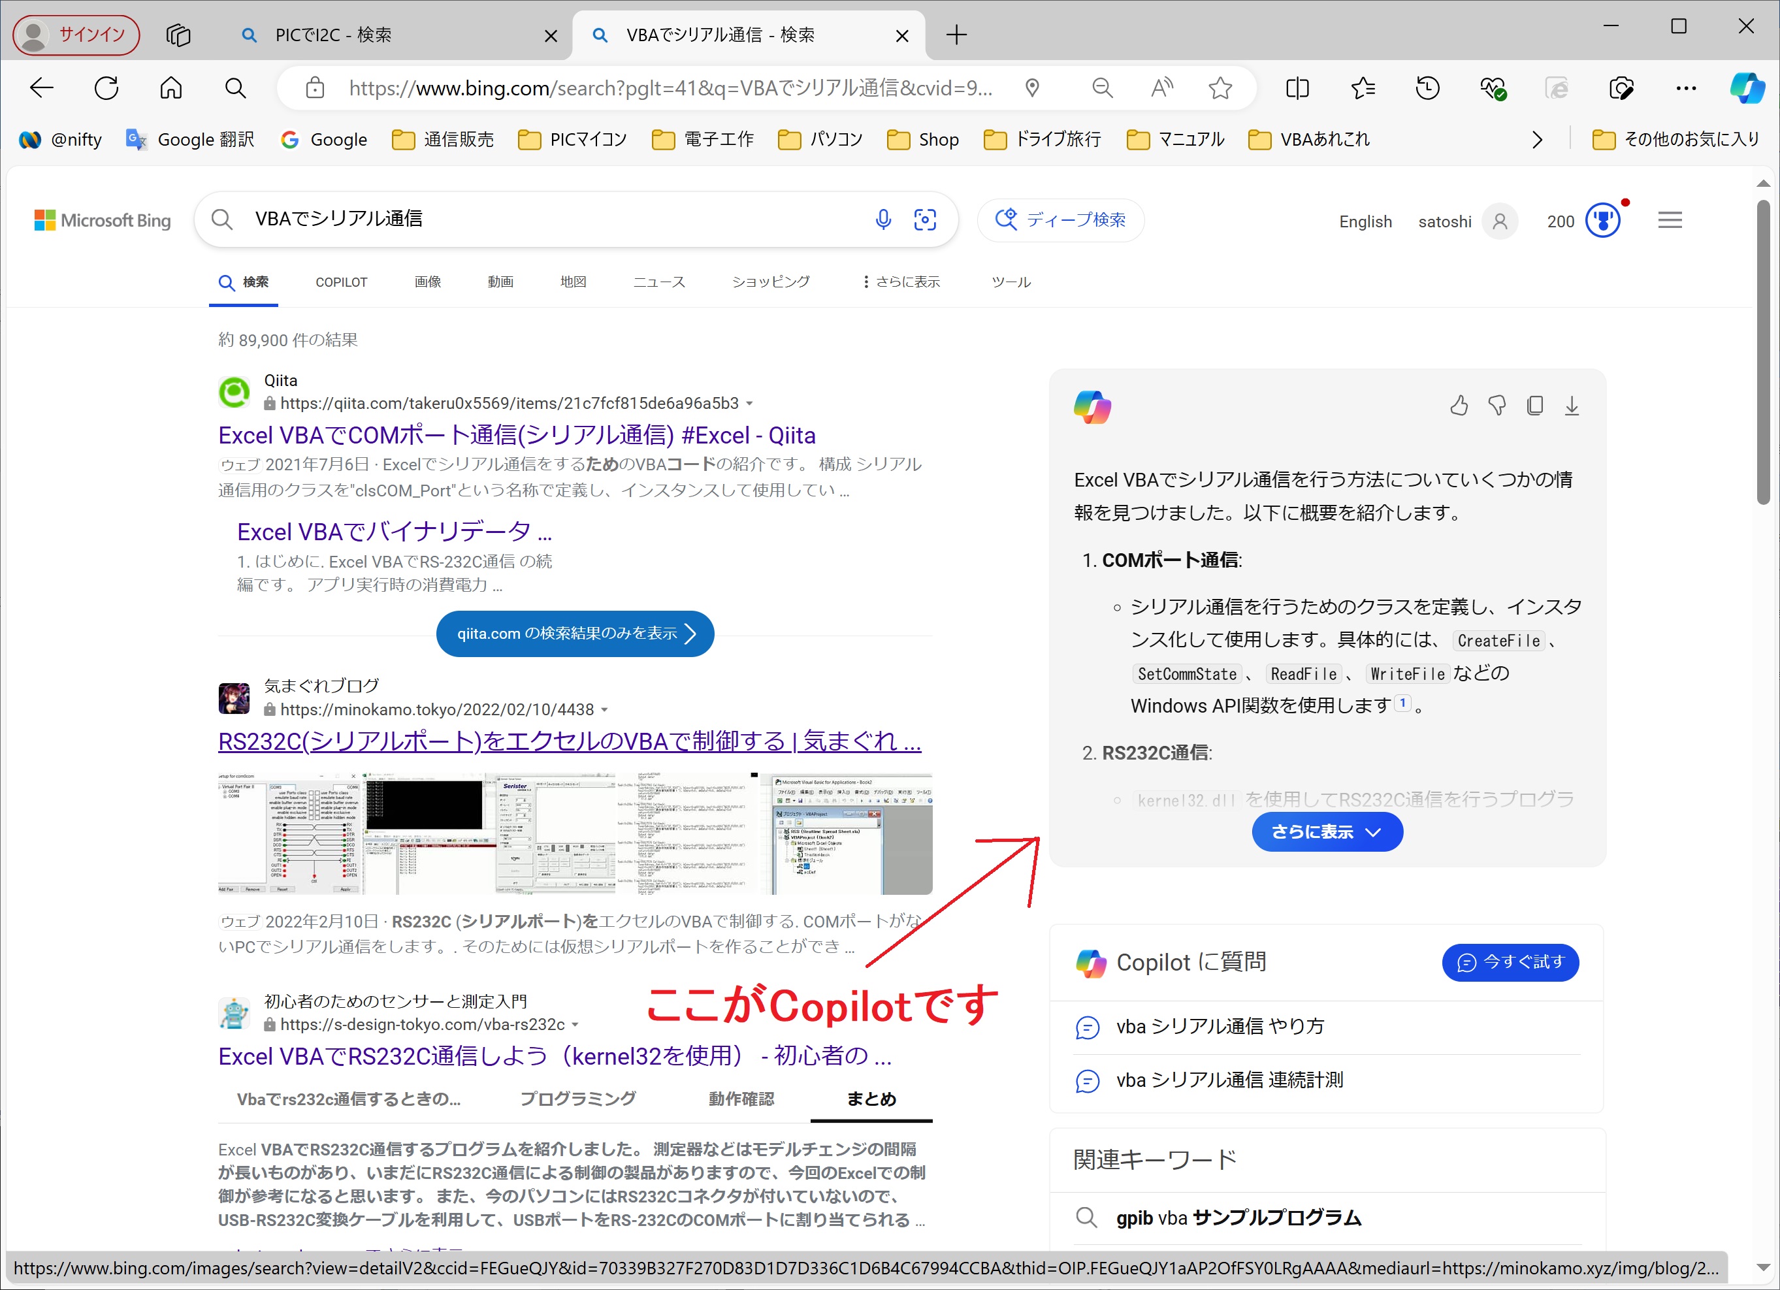This screenshot has height=1290, width=1780.
Task: Open the screenshot capture toolbar icon
Action: coord(1621,88)
